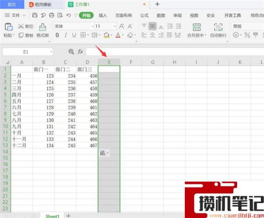
Task: Expand the Font Color dropdown arrow
Action: (x=123, y=35)
